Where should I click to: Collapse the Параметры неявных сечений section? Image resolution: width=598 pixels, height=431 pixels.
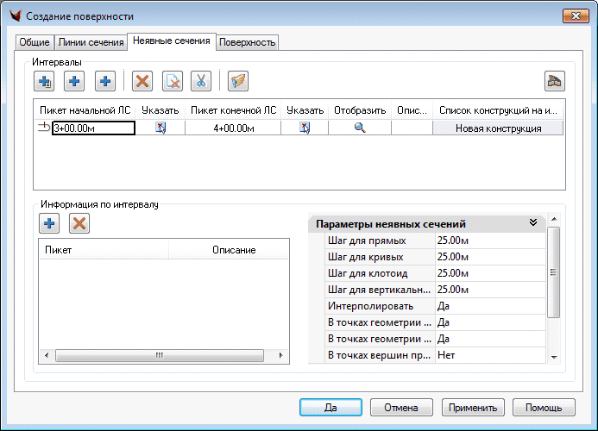(533, 223)
